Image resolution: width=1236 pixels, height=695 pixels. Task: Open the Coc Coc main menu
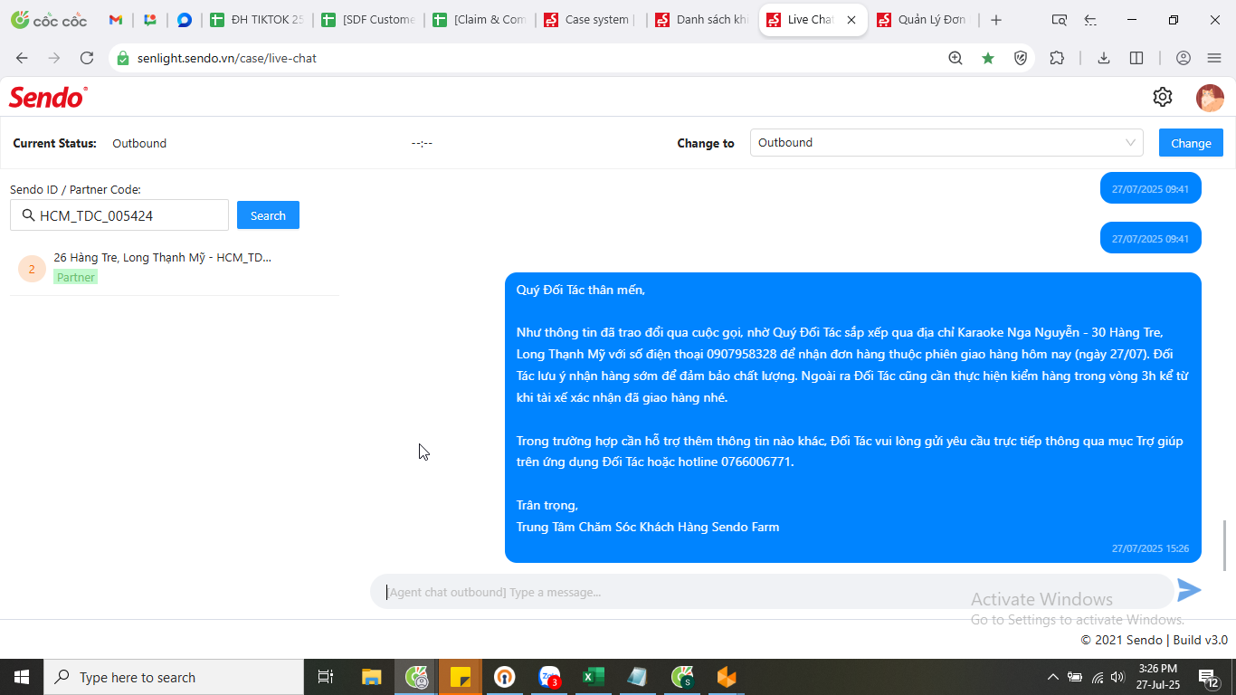pos(1214,58)
